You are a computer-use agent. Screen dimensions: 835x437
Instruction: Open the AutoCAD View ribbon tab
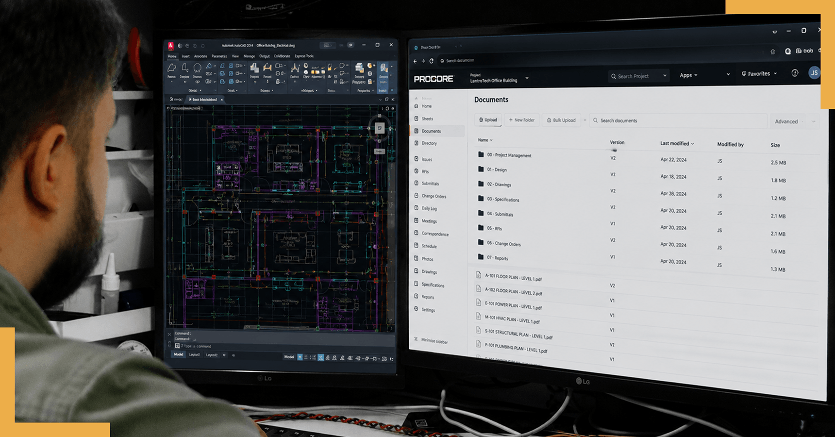point(235,56)
